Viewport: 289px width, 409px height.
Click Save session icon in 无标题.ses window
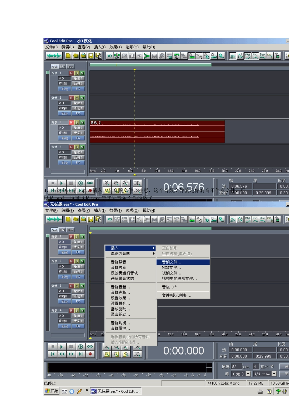[91, 219]
